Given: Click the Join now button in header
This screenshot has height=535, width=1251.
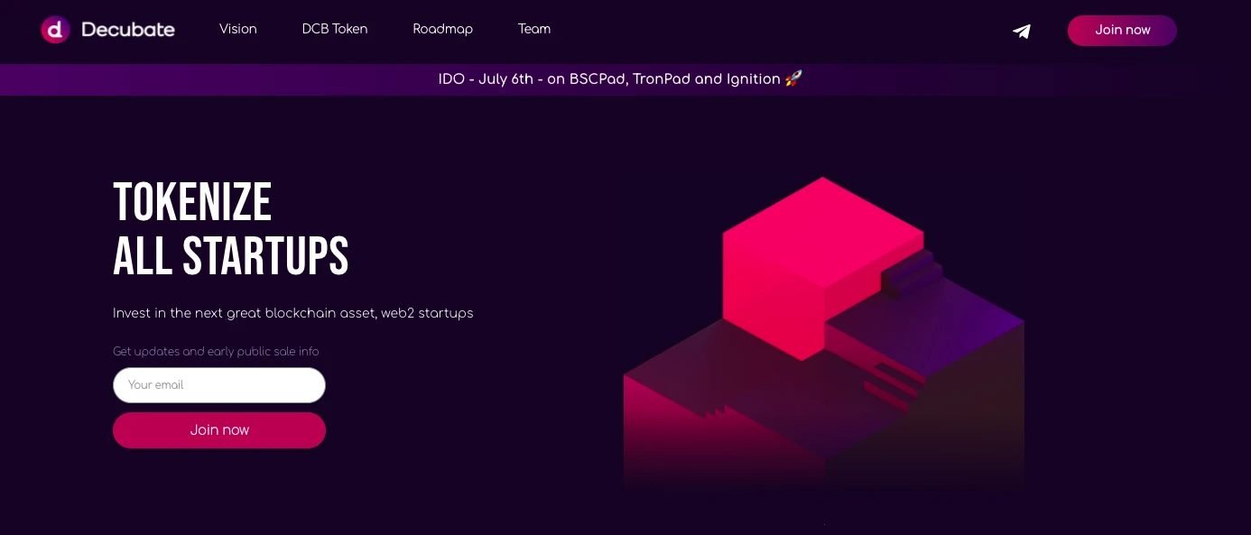Looking at the screenshot, I should point(1122,30).
